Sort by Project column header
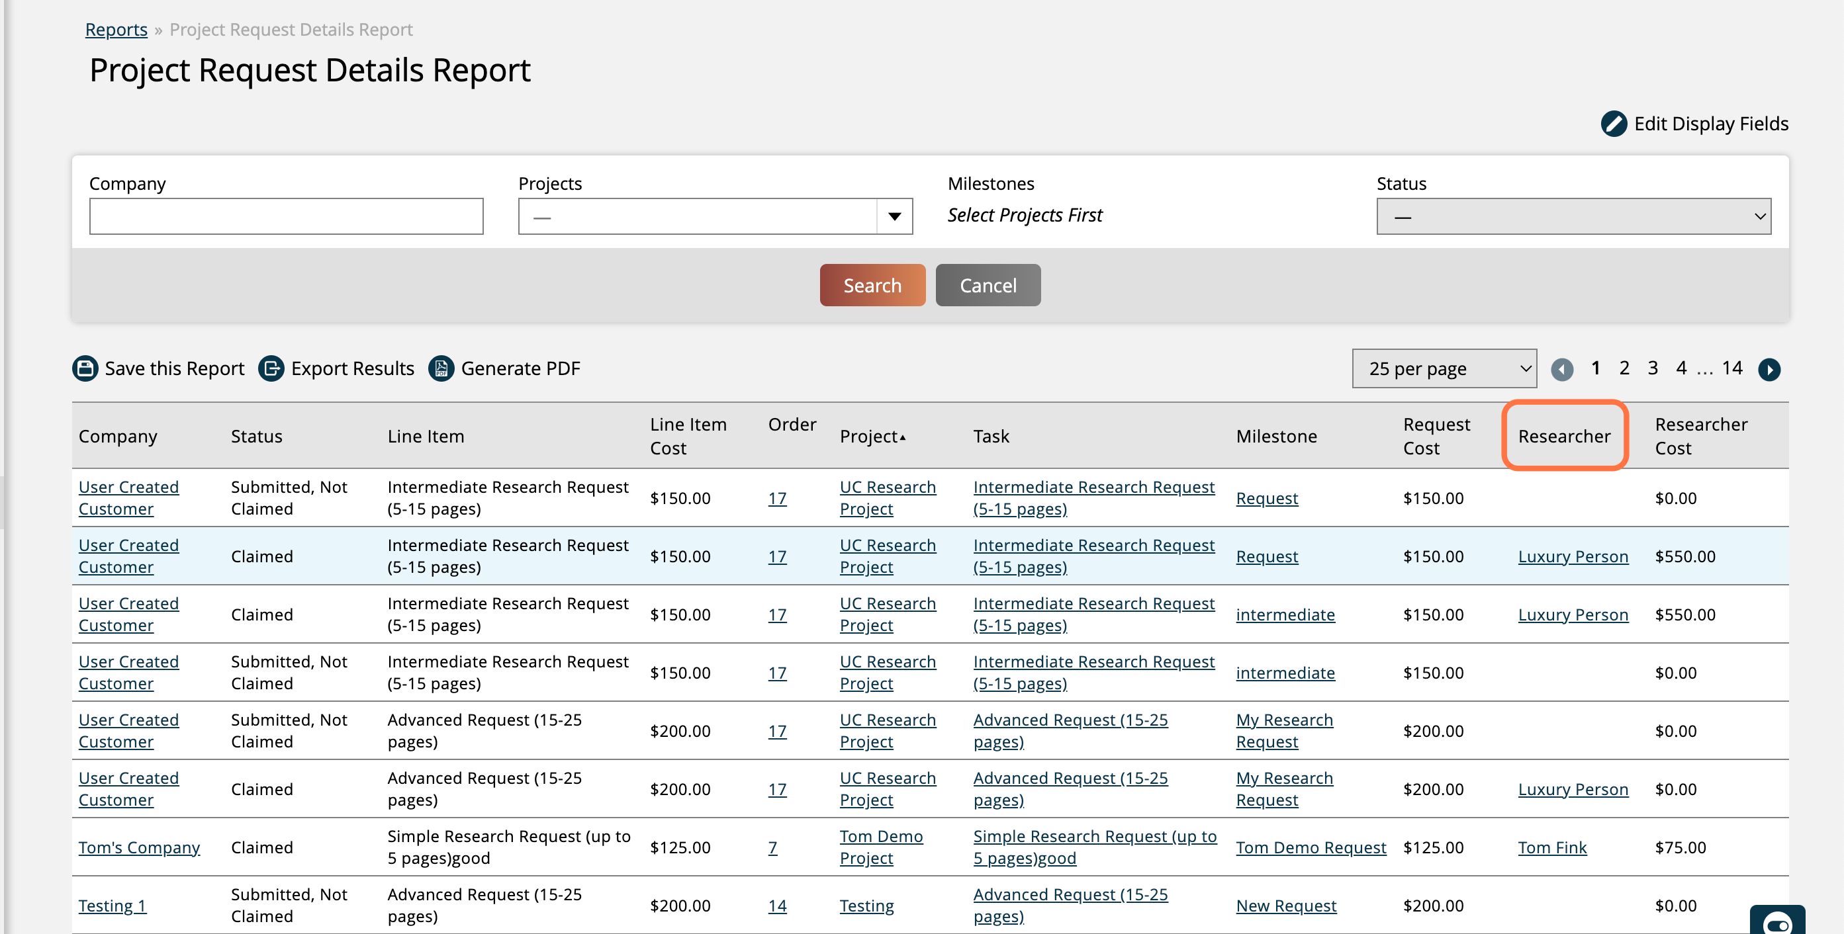 coord(868,437)
